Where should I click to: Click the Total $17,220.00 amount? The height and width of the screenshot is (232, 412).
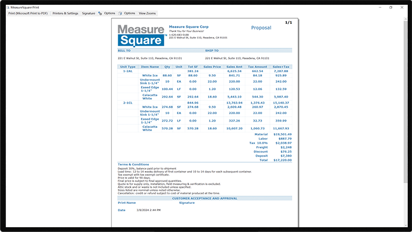point(281,160)
